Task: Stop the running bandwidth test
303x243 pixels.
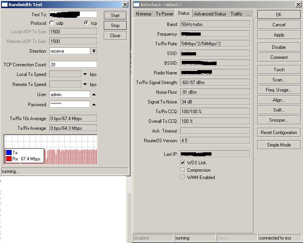Action: tap(115, 26)
